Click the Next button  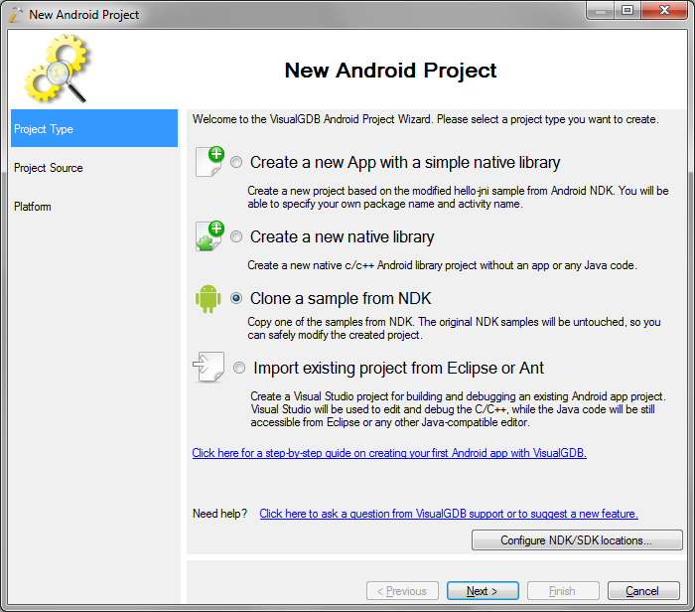pyautogui.click(x=483, y=591)
